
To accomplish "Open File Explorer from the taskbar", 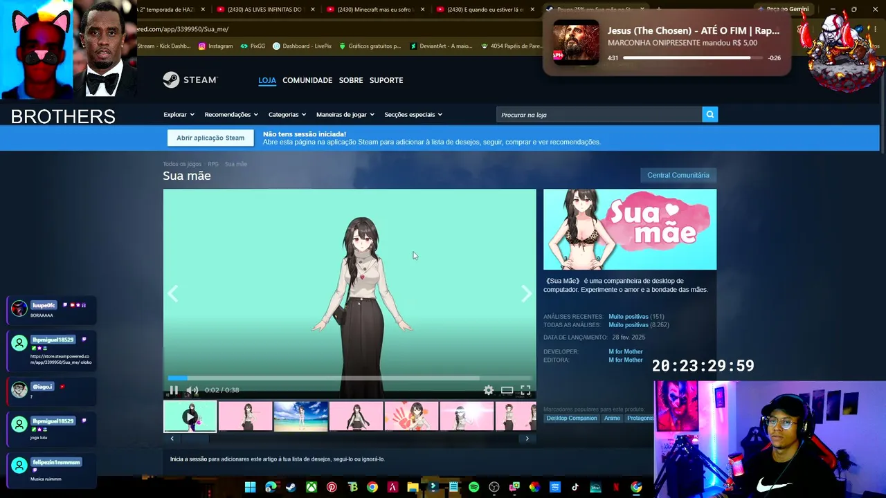I will (x=413, y=487).
